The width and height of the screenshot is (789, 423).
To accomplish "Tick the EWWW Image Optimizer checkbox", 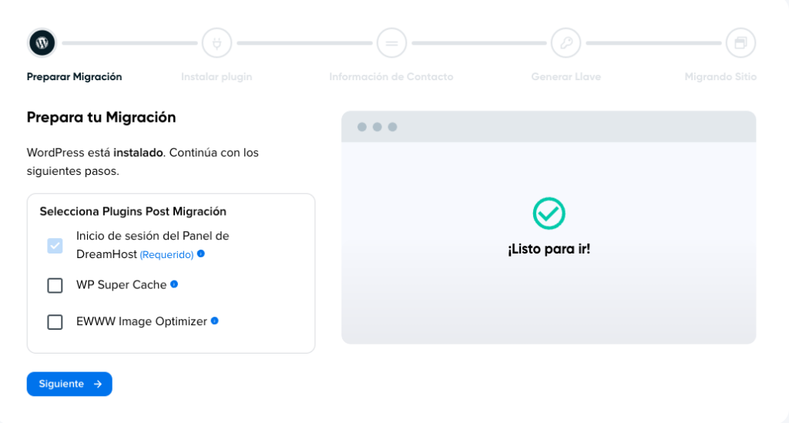I will click(x=55, y=322).
